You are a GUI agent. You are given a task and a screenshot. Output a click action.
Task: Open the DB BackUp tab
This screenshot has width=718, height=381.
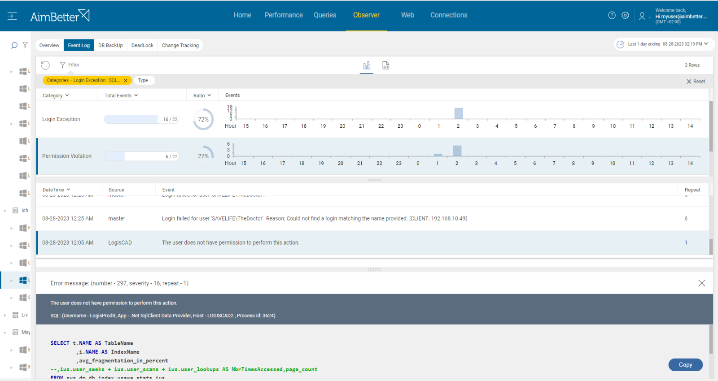[x=110, y=45]
